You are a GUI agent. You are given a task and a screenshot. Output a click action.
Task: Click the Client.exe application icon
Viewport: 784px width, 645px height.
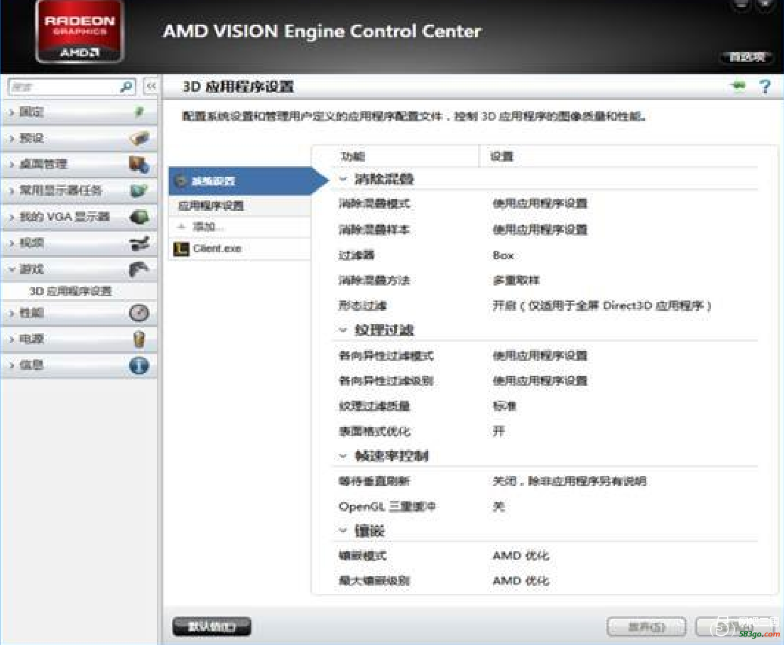coord(181,249)
